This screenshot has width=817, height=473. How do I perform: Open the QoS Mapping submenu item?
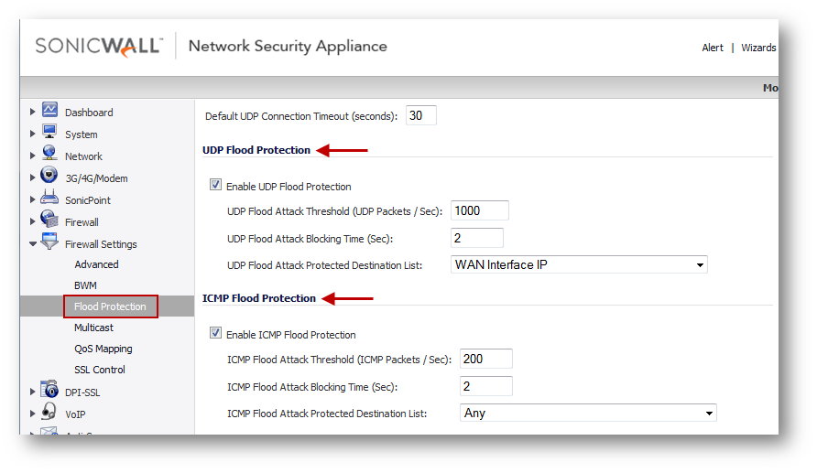click(x=103, y=349)
